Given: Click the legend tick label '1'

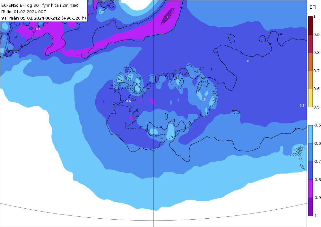Looking at the screenshot, I should pyautogui.click(x=315, y=16).
